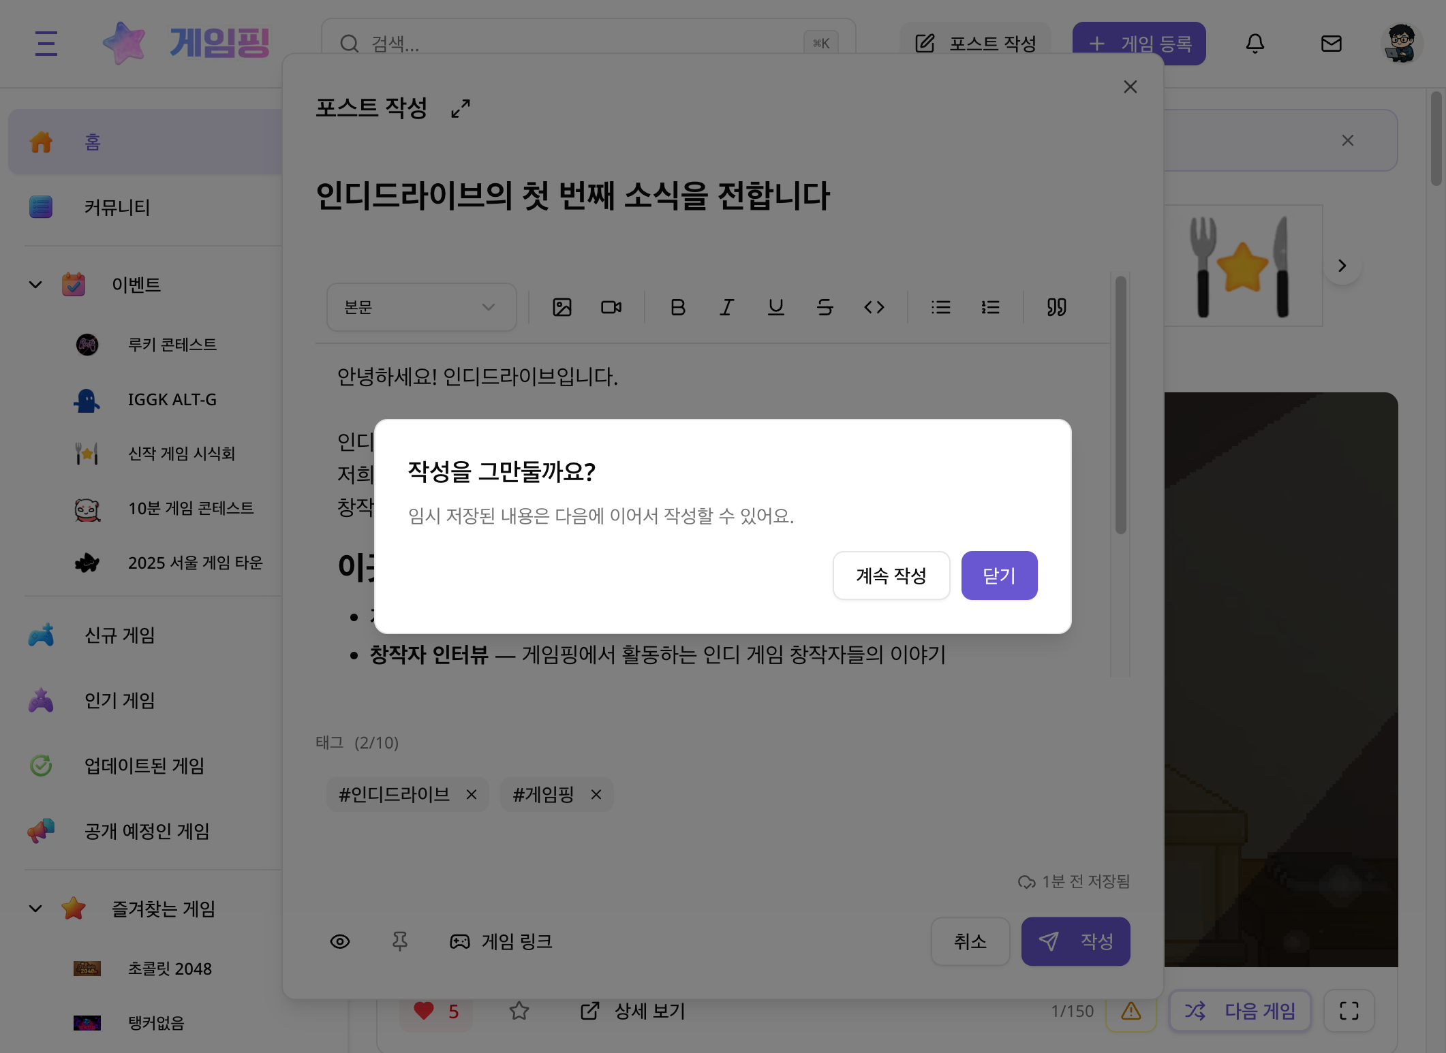The image size is (1446, 1053).
Task: Open the 본문 text style dropdown
Action: (x=421, y=307)
